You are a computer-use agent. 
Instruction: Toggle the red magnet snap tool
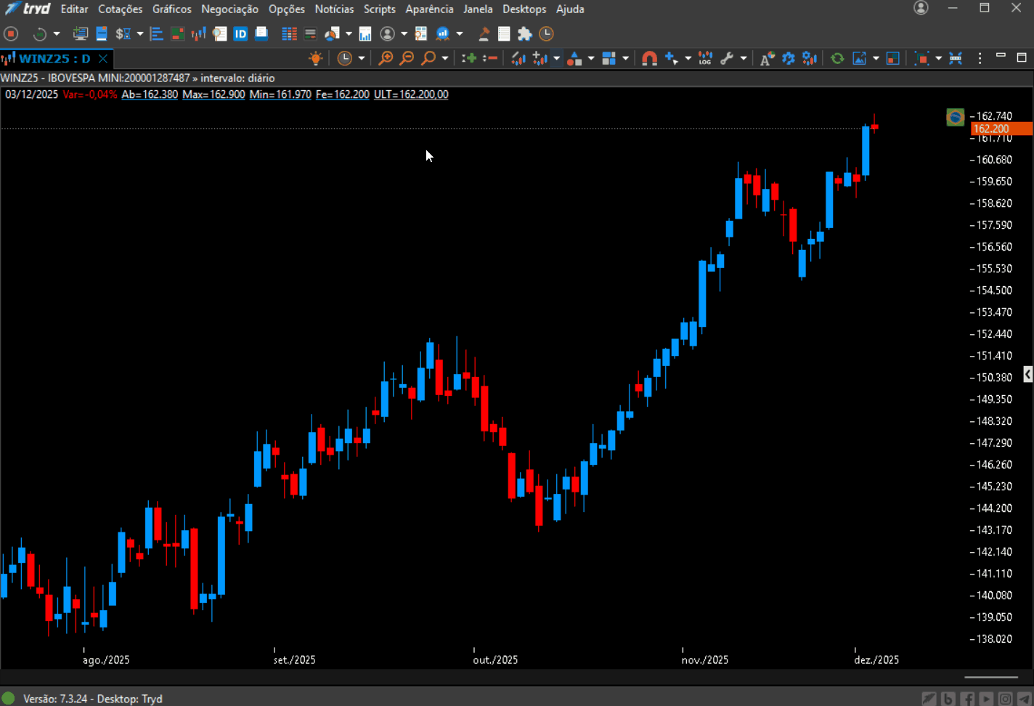pyautogui.click(x=649, y=59)
